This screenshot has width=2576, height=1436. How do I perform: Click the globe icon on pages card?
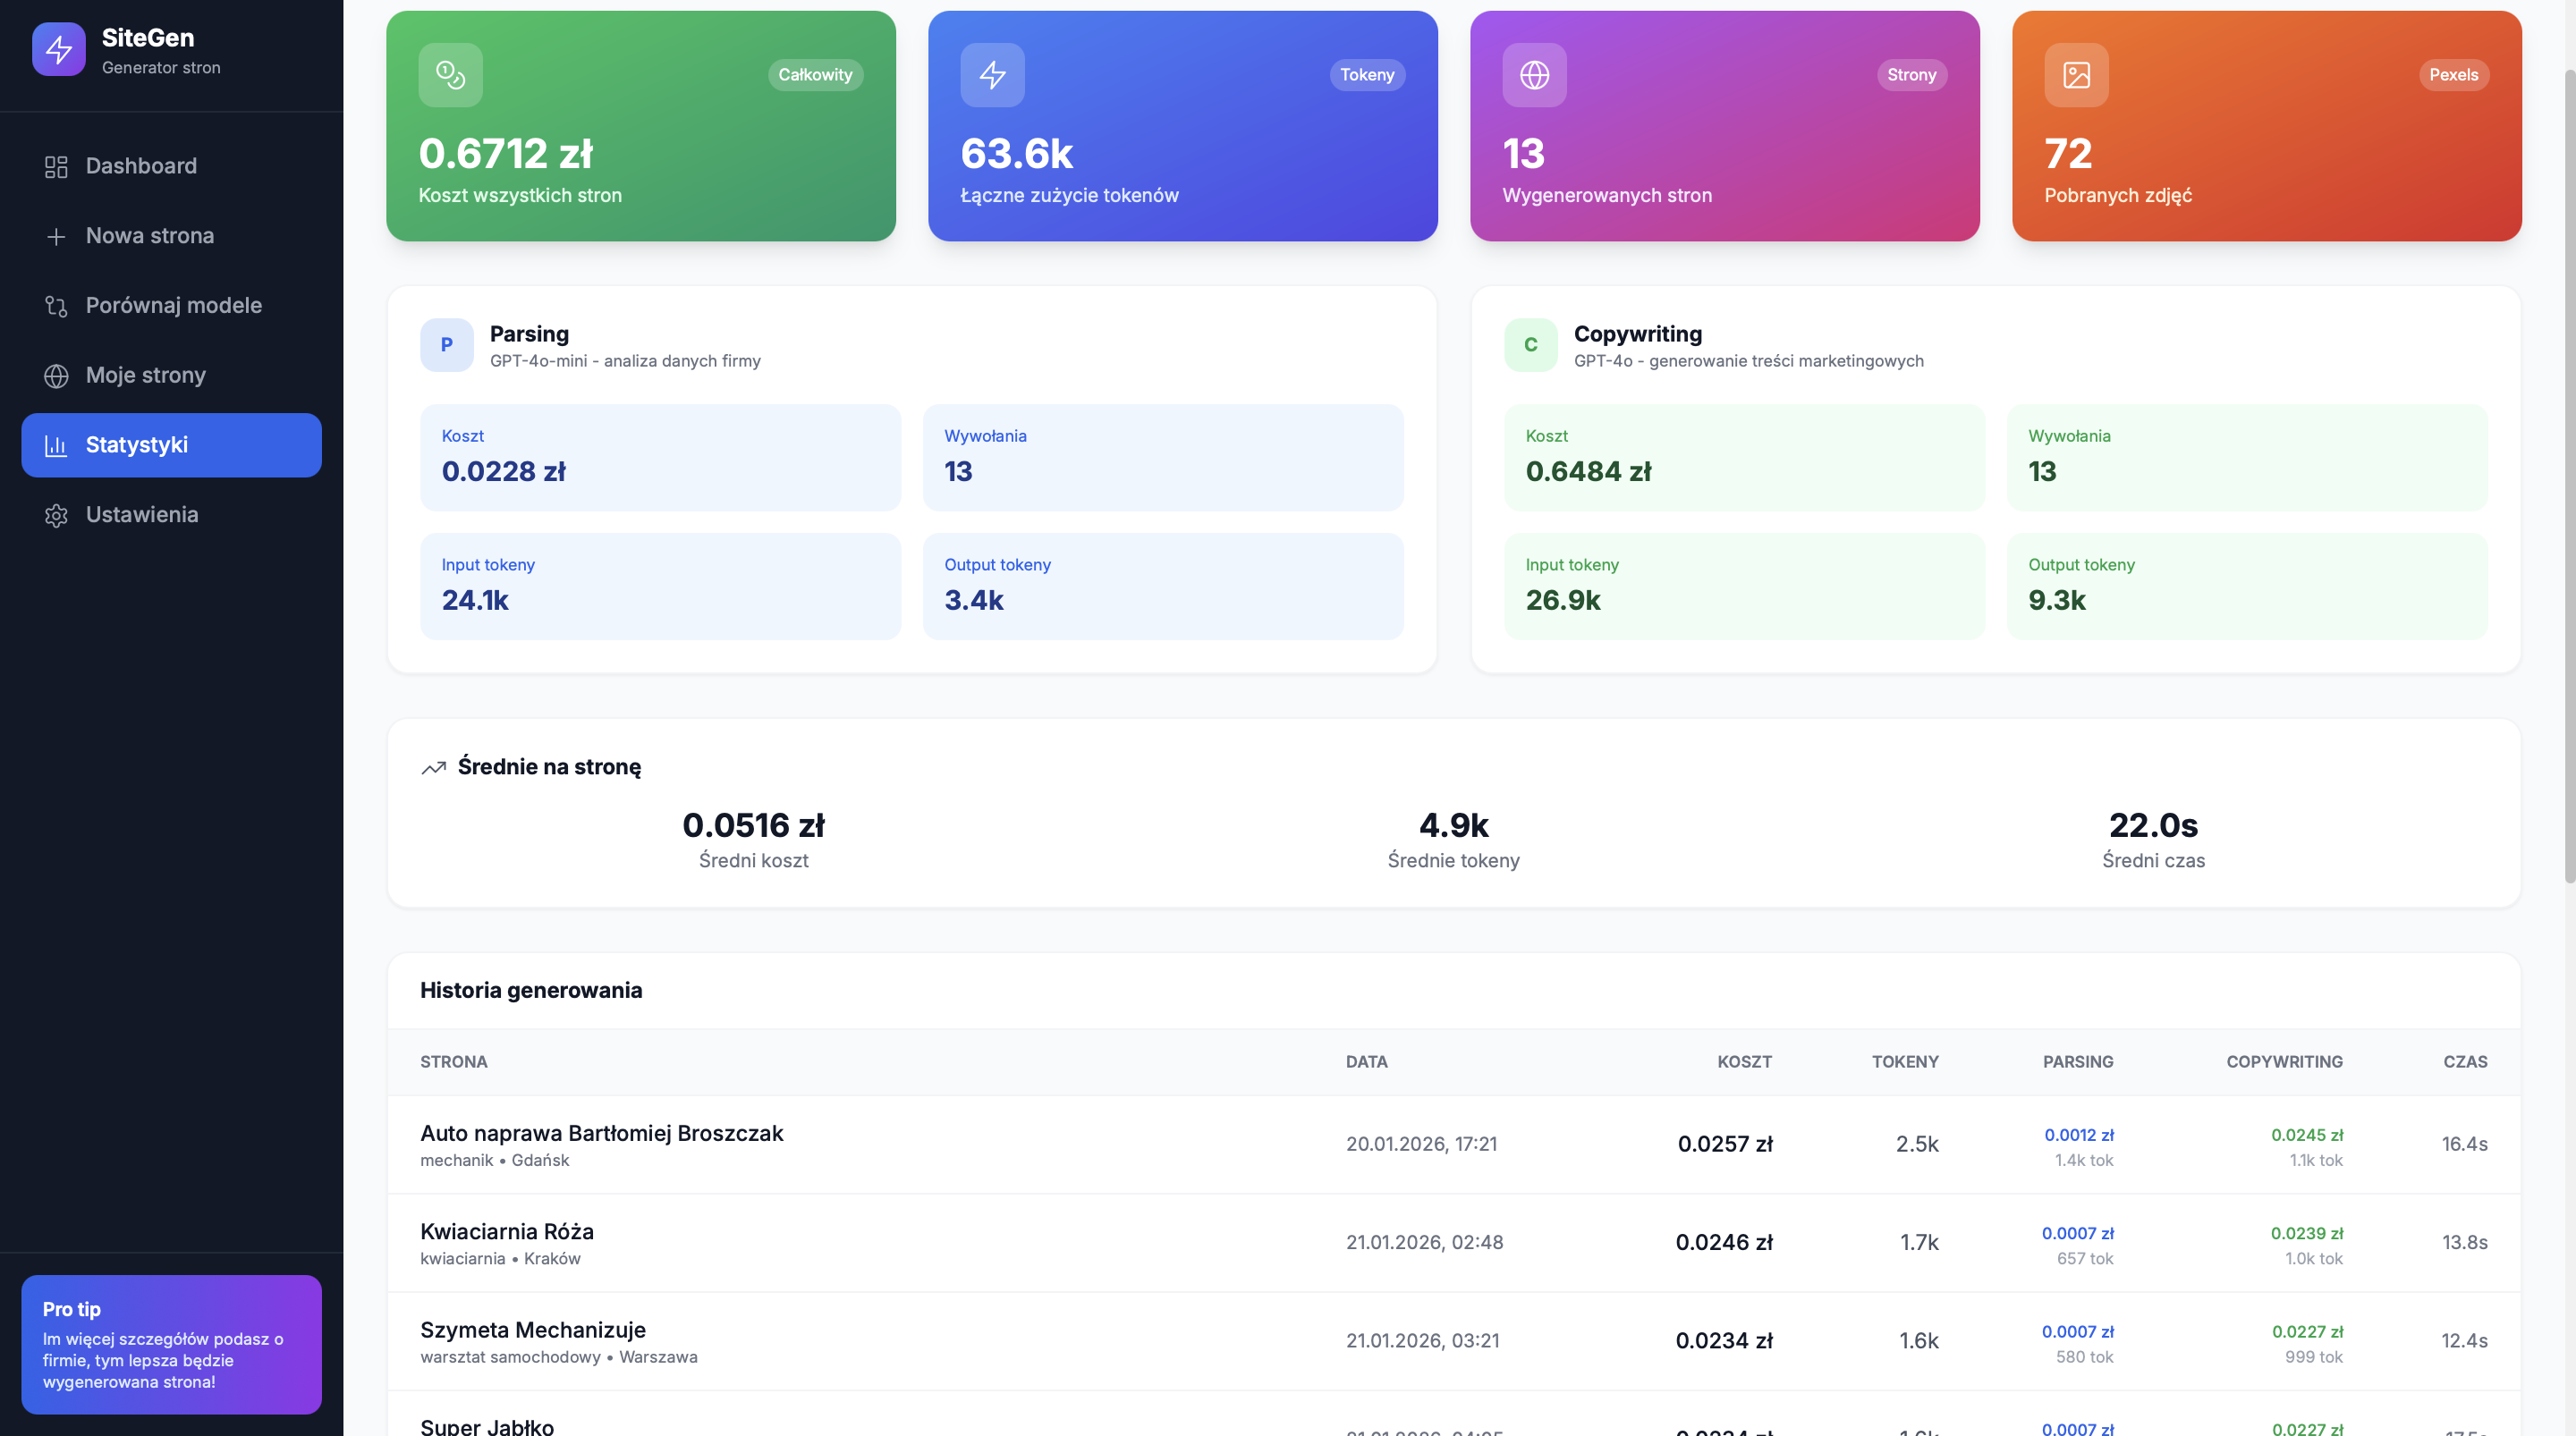click(1534, 75)
